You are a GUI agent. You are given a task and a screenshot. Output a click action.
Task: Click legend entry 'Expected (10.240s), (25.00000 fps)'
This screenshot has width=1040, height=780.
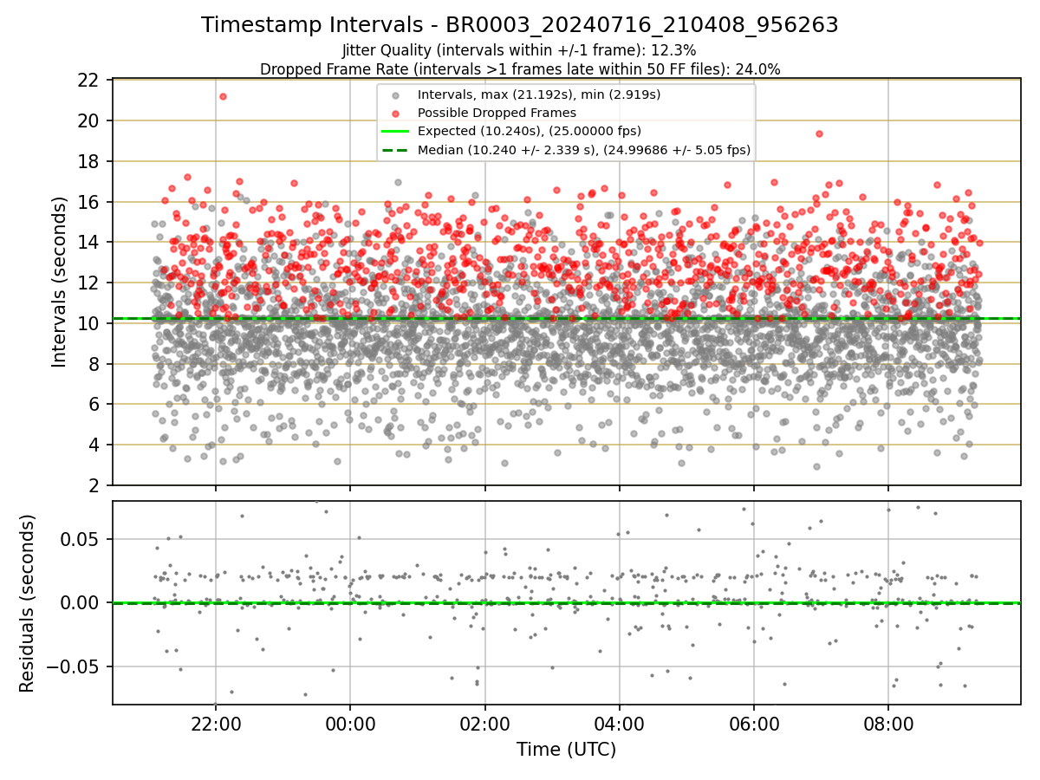click(530, 131)
